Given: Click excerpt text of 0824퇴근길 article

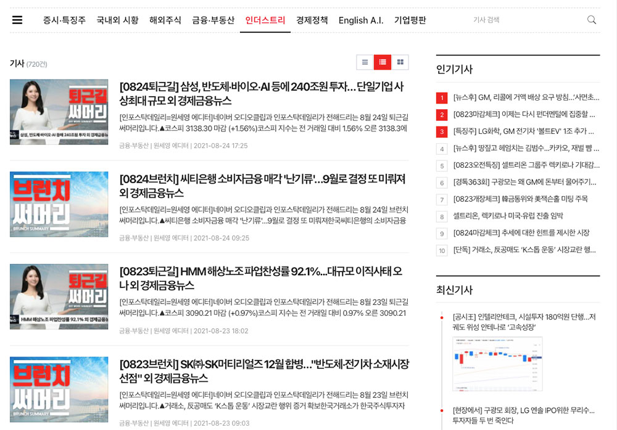Looking at the screenshot, I should click(263, 123).
